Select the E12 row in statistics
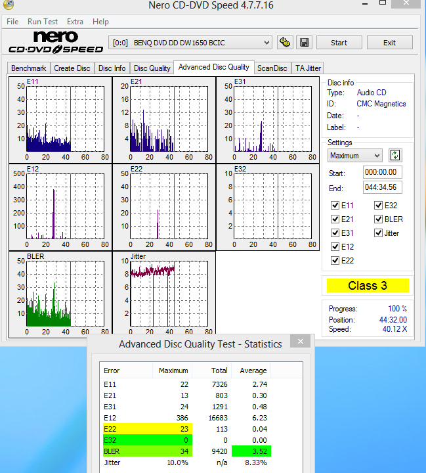426x473 pixels. [201, 418]
